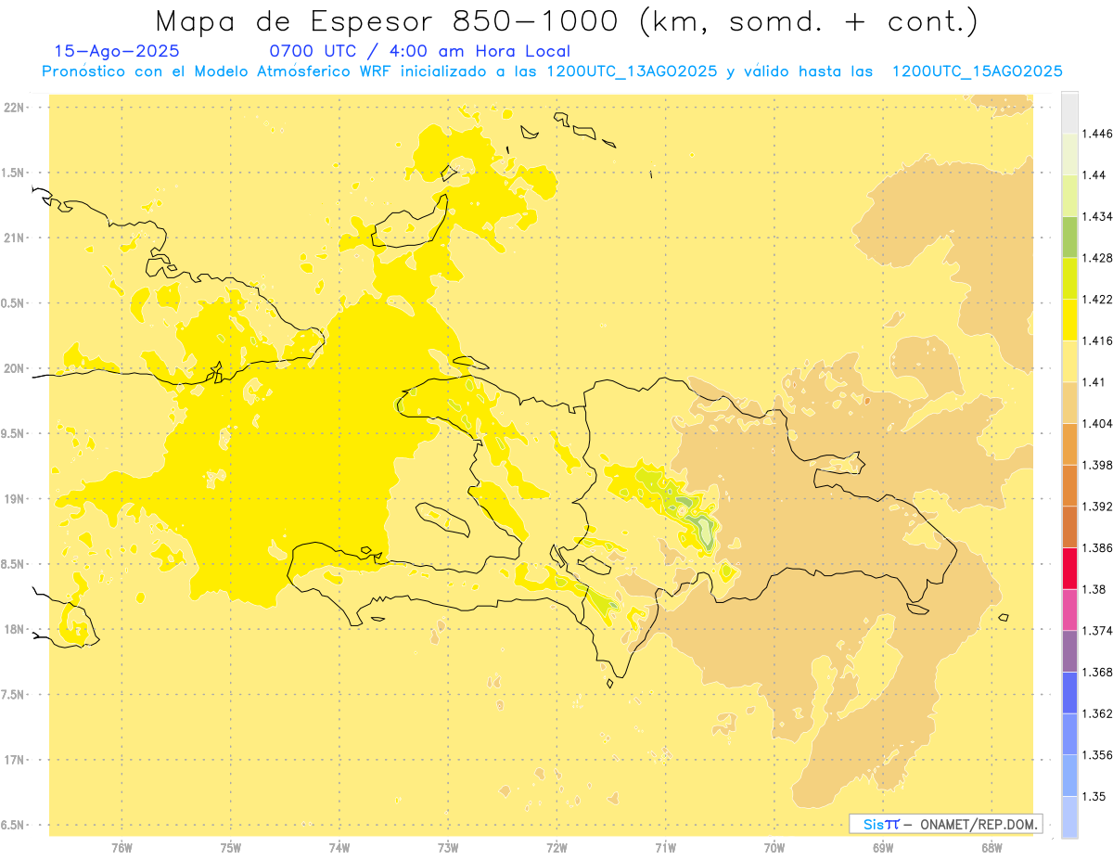Screen dimensions: 1113x860
Task: Click the colorbar value '1.422'
Action: coord(1097,300)
